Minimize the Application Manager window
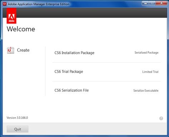169x137 pixels. [145, 4]
